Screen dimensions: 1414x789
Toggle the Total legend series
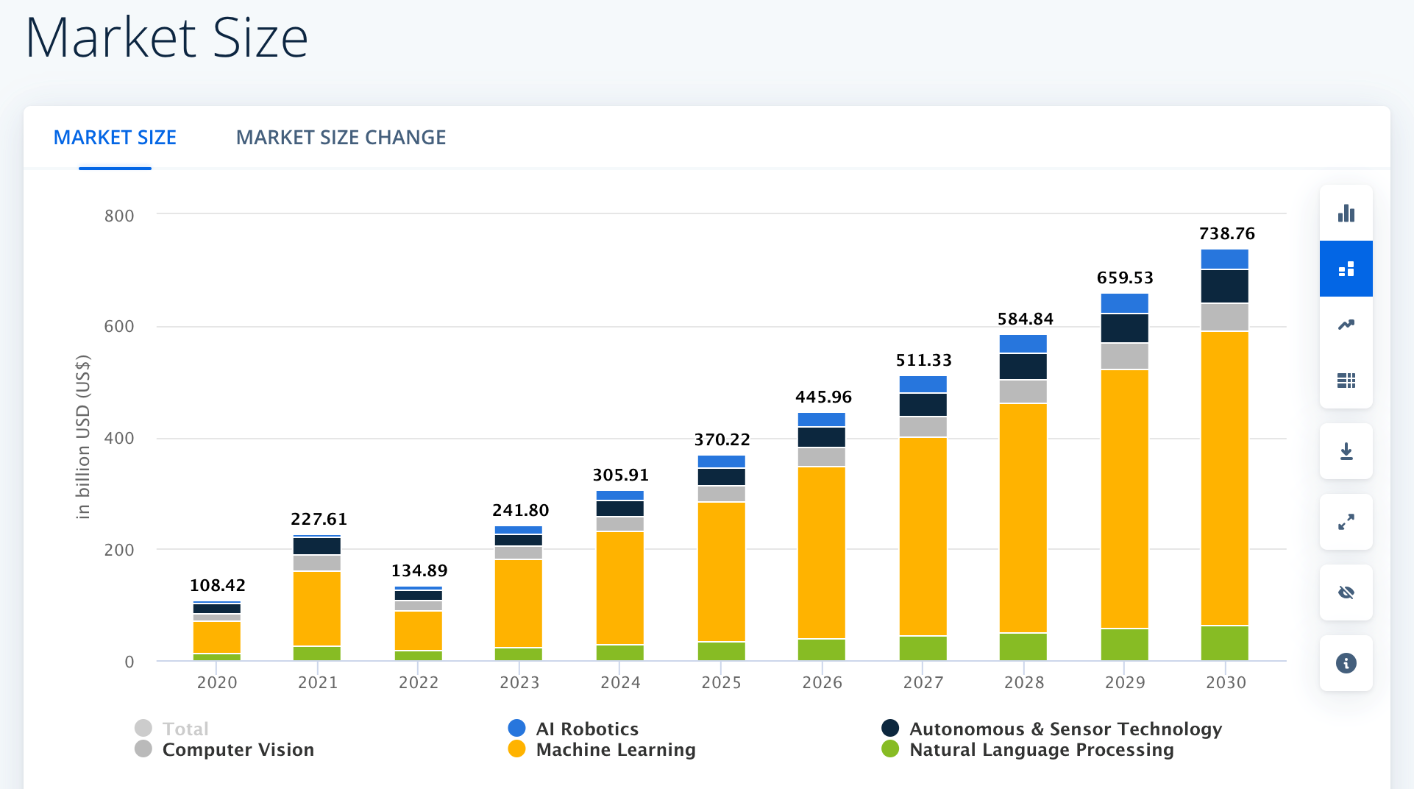tap(172, 729)
